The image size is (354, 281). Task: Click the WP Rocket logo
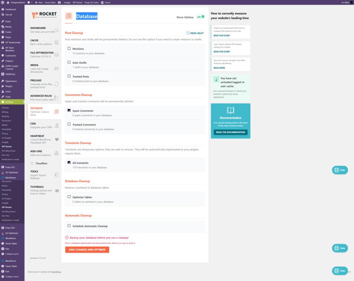[x=44, y=15]
